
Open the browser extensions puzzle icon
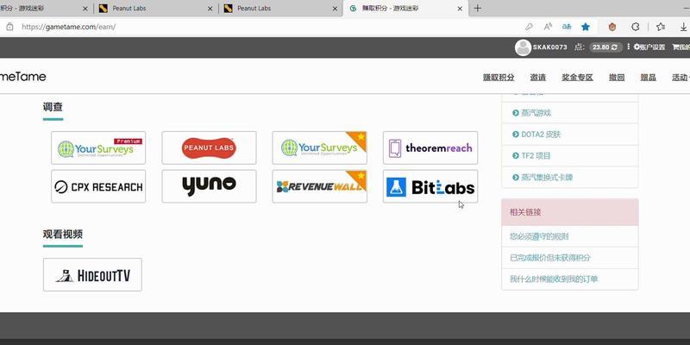636,27
